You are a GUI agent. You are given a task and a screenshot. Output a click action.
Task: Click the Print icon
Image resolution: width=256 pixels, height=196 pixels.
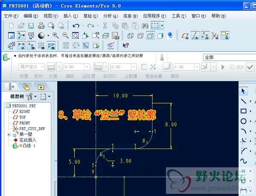[x=41, y=26]
